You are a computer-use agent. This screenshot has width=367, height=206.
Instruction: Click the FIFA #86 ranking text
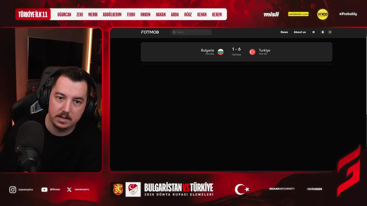click(x=210, y=54)
